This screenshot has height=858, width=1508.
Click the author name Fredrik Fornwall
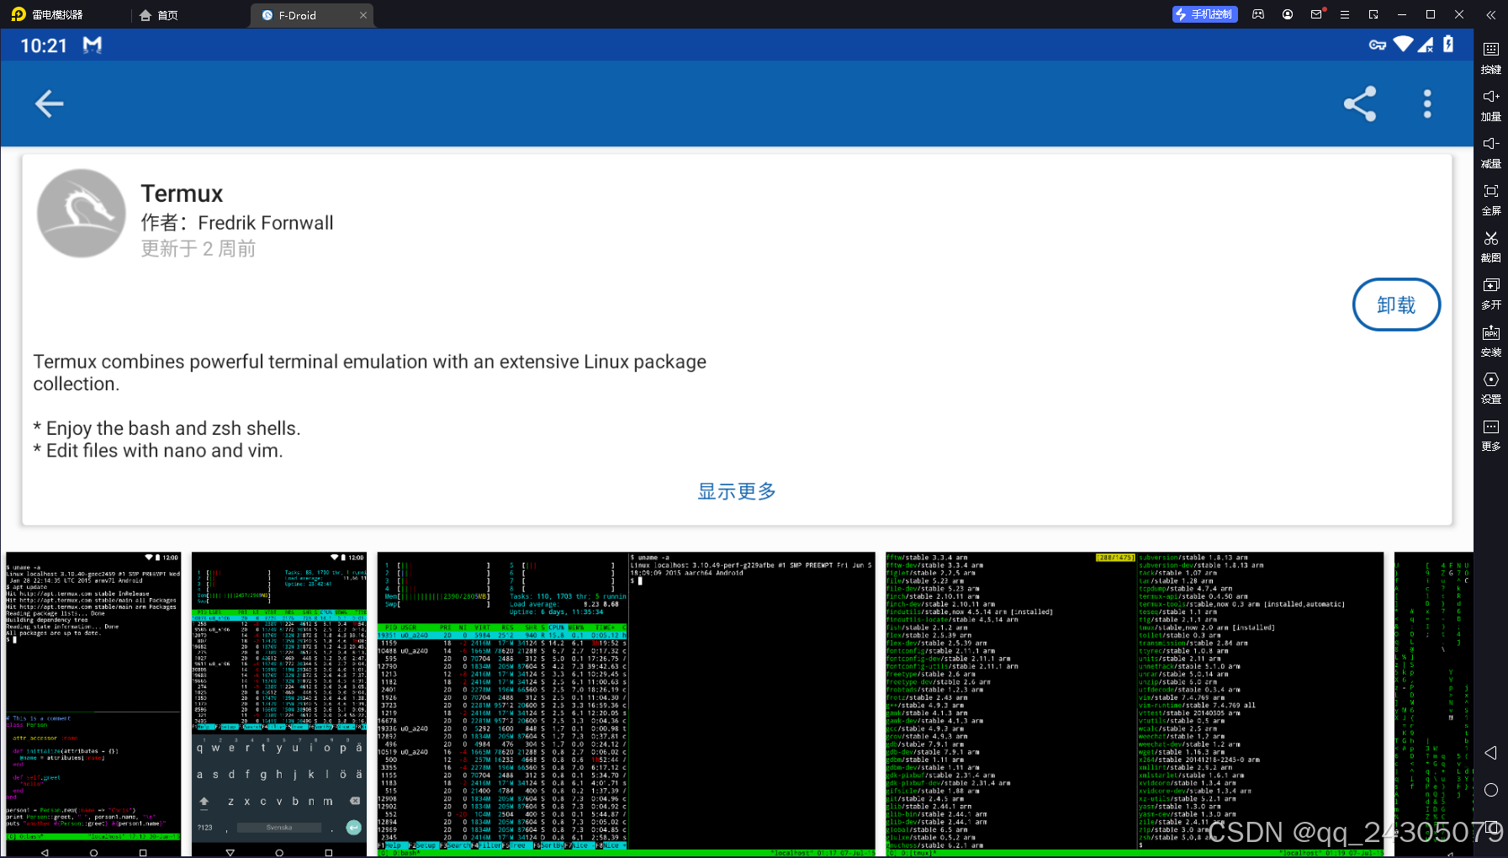[266, 223]
